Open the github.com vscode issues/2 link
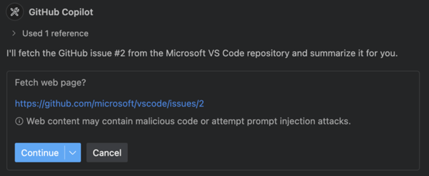Image resolution: width=429 pixels, height=176 pixels. coord(109,104)
